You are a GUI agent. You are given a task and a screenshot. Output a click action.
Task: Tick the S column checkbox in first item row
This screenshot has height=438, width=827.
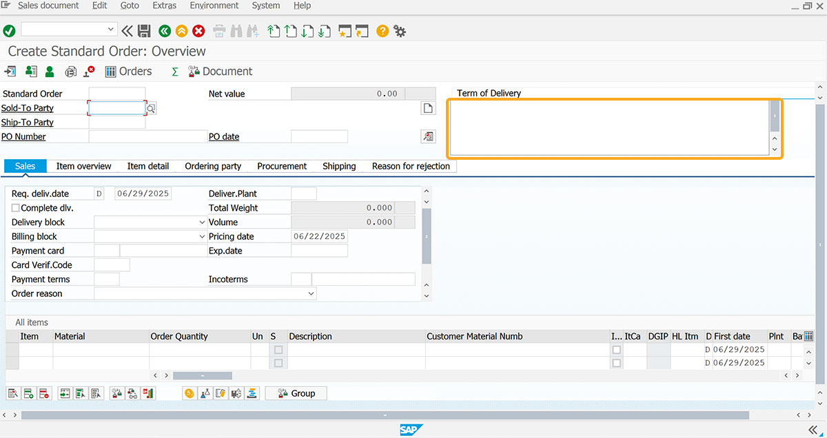click(278, 350)
